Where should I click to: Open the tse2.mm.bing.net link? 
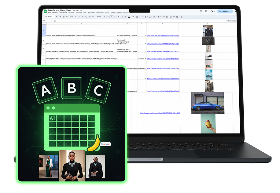[x=163, y=44]
